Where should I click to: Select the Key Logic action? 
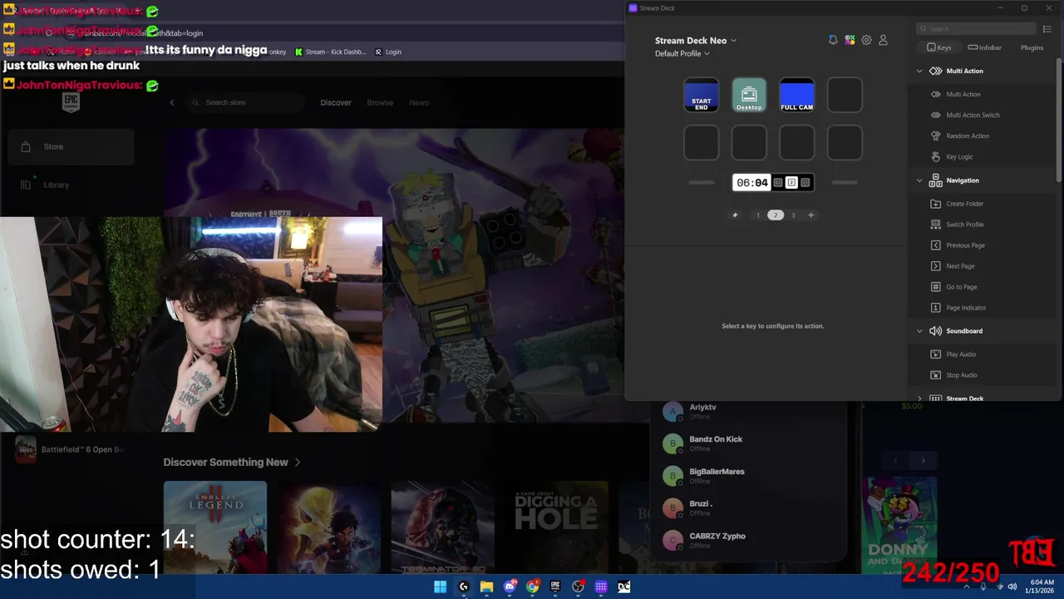pos(959,156)
